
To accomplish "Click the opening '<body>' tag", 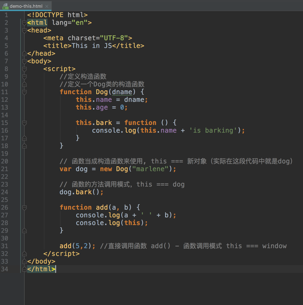I will pos(39,61).
